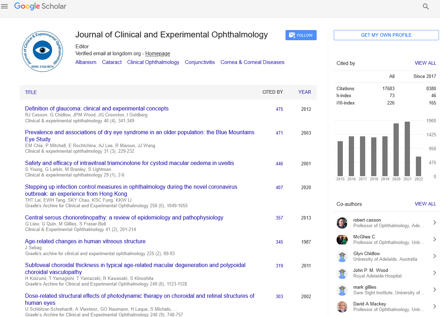Screen dimensions: 440x317
Task: Click the Google Scholar logo
Action: (x=40, y=6)
